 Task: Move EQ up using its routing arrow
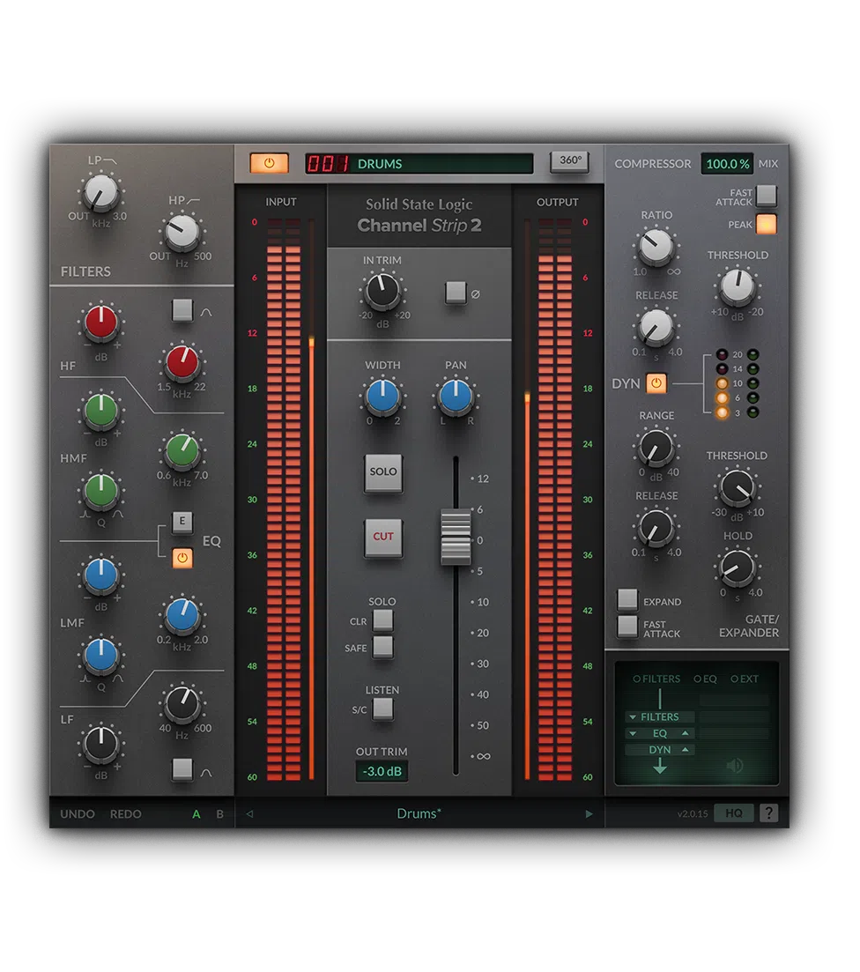(x=686, y=733)
